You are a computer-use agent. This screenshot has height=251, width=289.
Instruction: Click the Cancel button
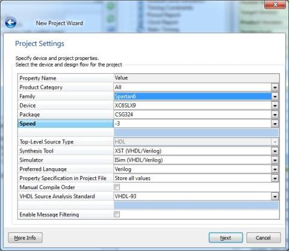coord(263,238)
